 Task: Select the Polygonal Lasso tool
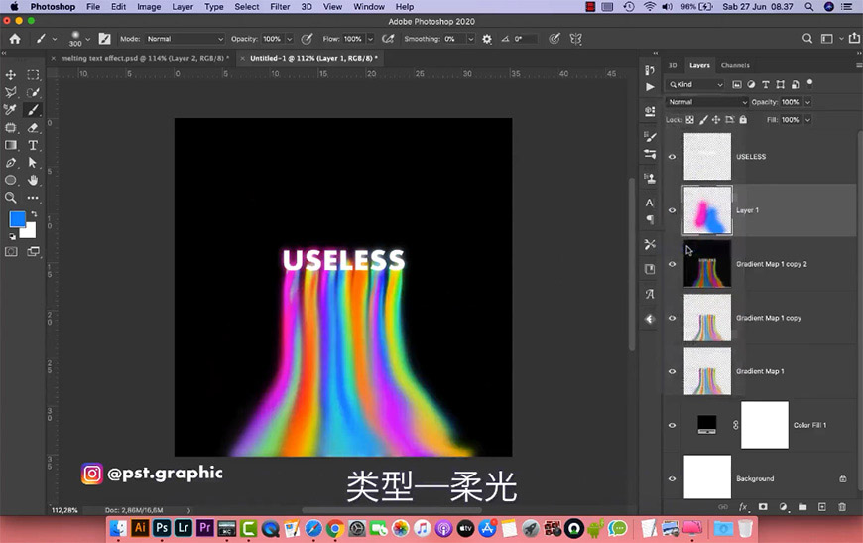11,92
